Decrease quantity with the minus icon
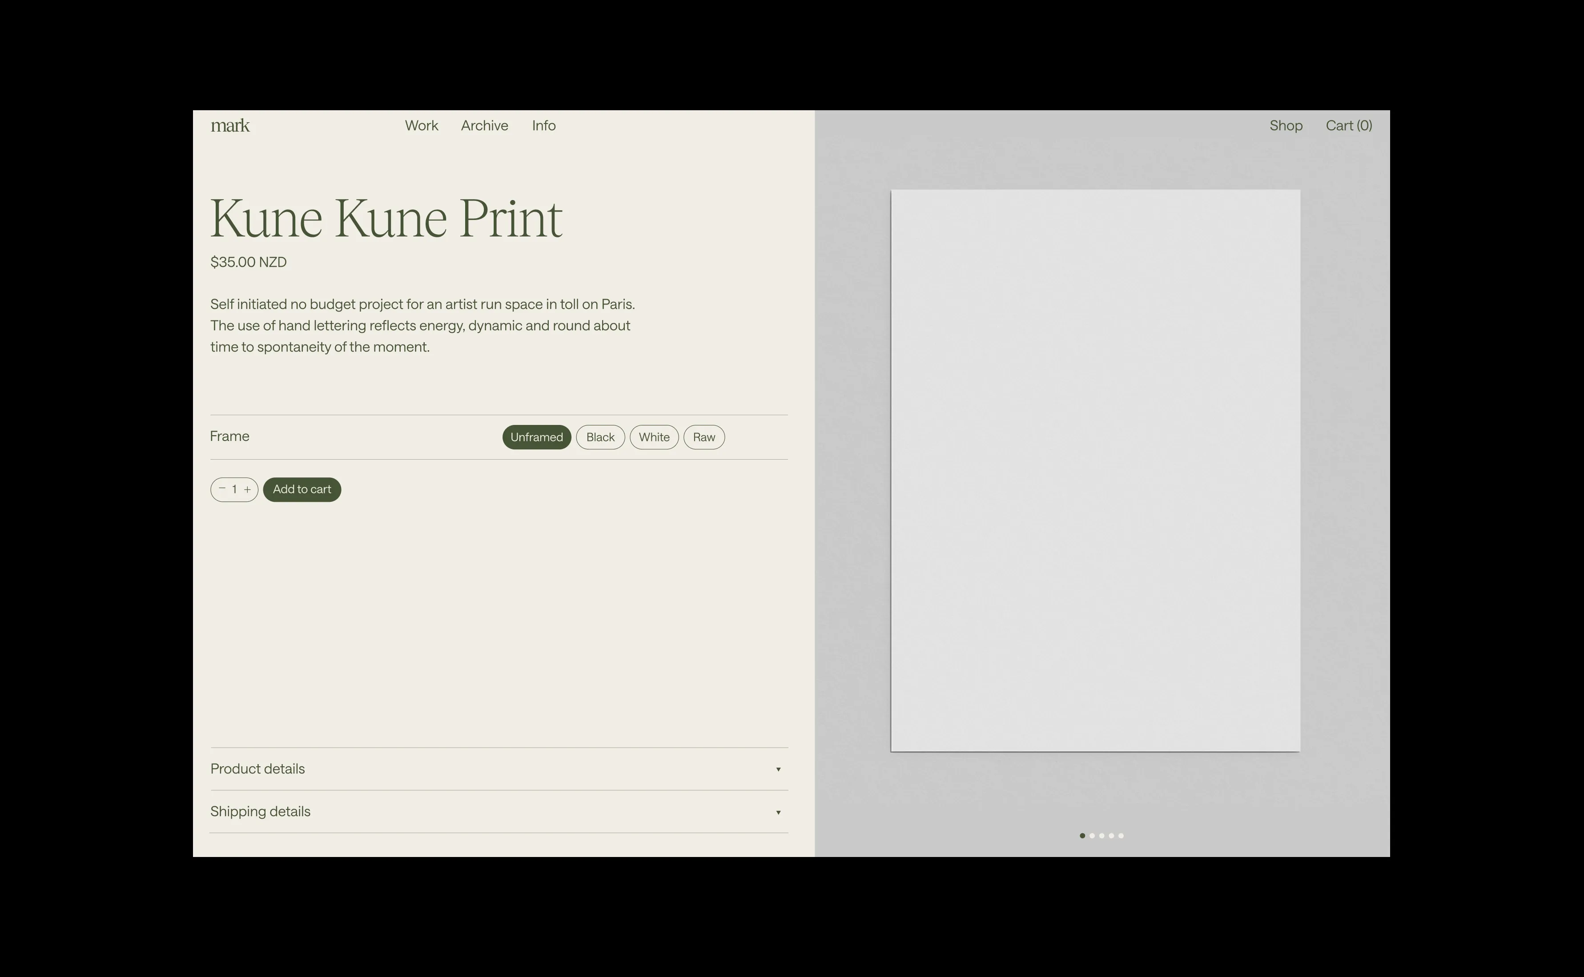 click(221, 488)
